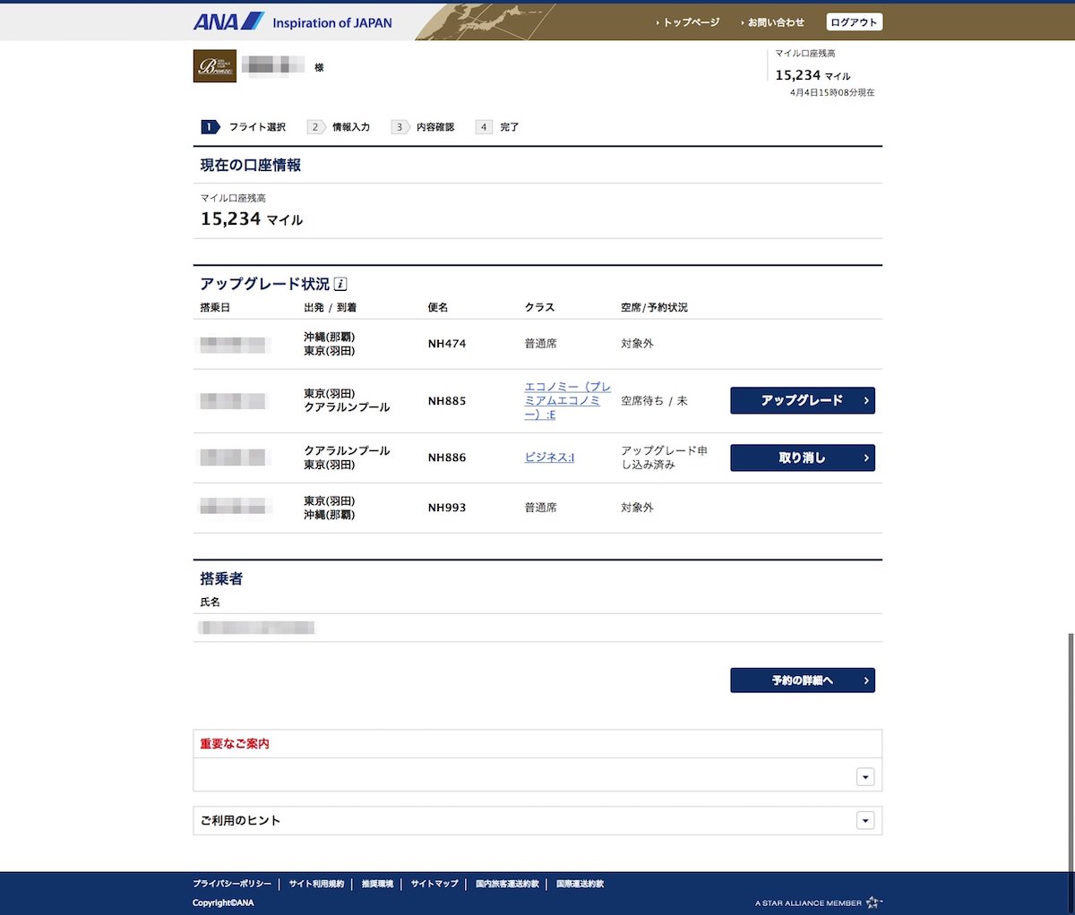Open the ビジネス:I class link
This screenshot has width=1075, height=915.
tap(549, 457)
